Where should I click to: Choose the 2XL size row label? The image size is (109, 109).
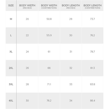click(11, 68)
